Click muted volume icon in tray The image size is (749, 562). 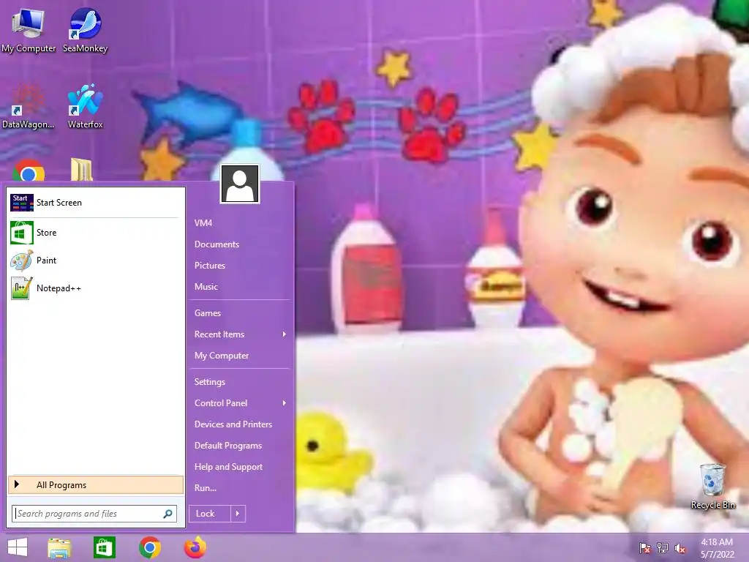(x=680, y=548)
